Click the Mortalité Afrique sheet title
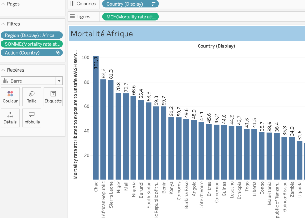Image resolution: width=305 pixels, height=218 pixels. (x=102, y=34)
